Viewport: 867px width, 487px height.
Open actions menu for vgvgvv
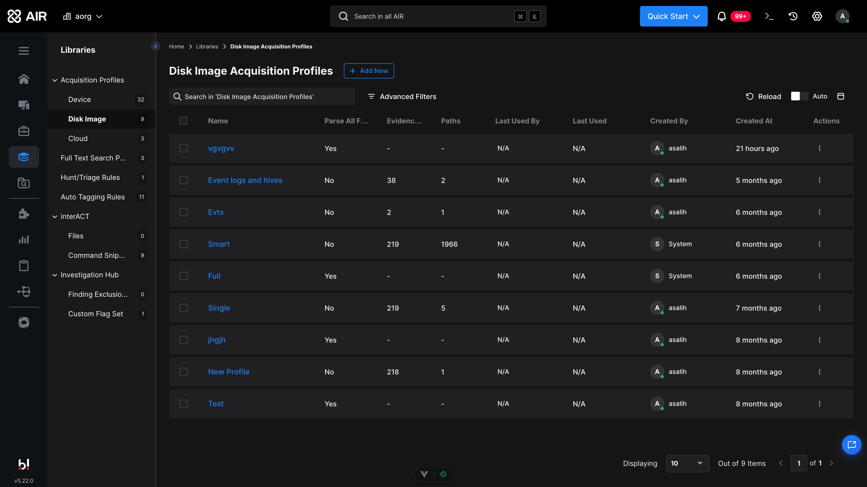820,148
